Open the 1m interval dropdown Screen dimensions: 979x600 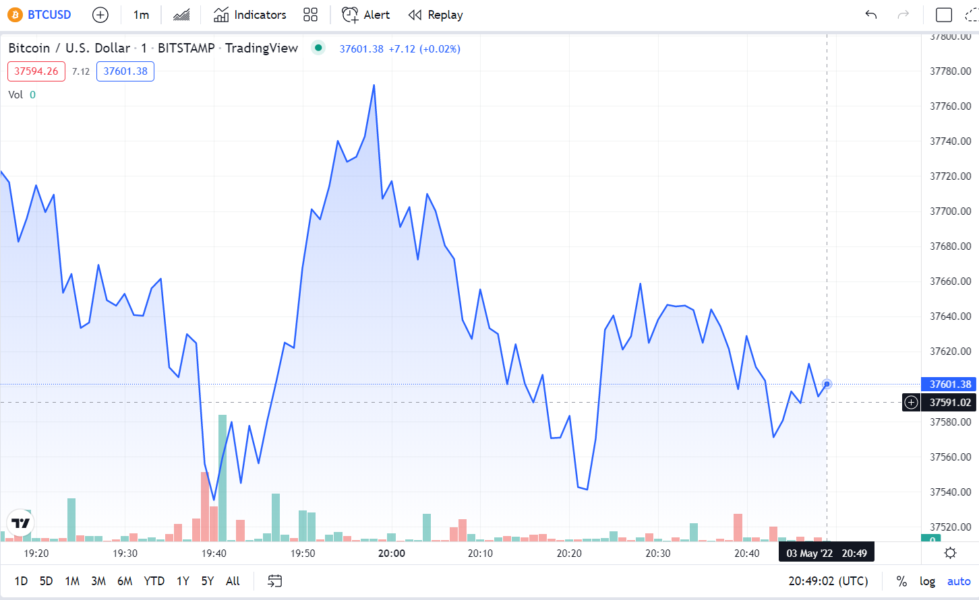(141, 15)
